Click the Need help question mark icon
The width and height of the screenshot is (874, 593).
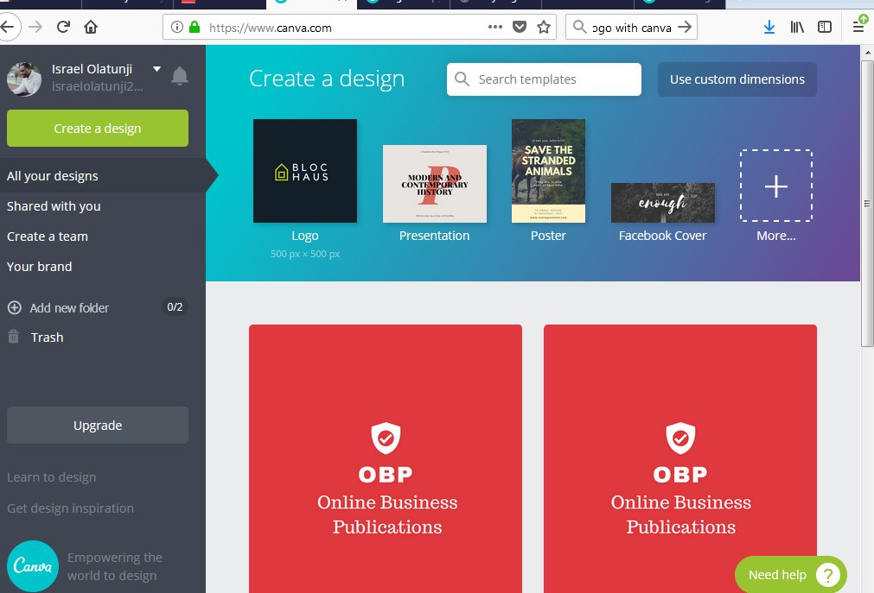[x=827, y=574]
